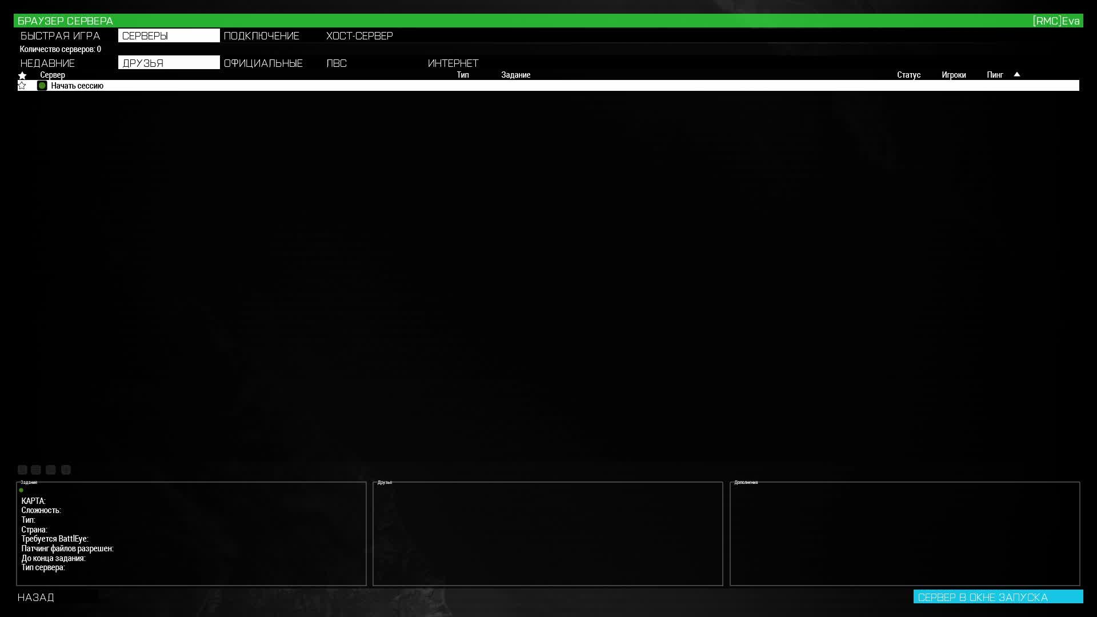This screenshot has width=1097, height=617.
Task: Click green status icon beside 'Начать сессию'
Action: 42,86
